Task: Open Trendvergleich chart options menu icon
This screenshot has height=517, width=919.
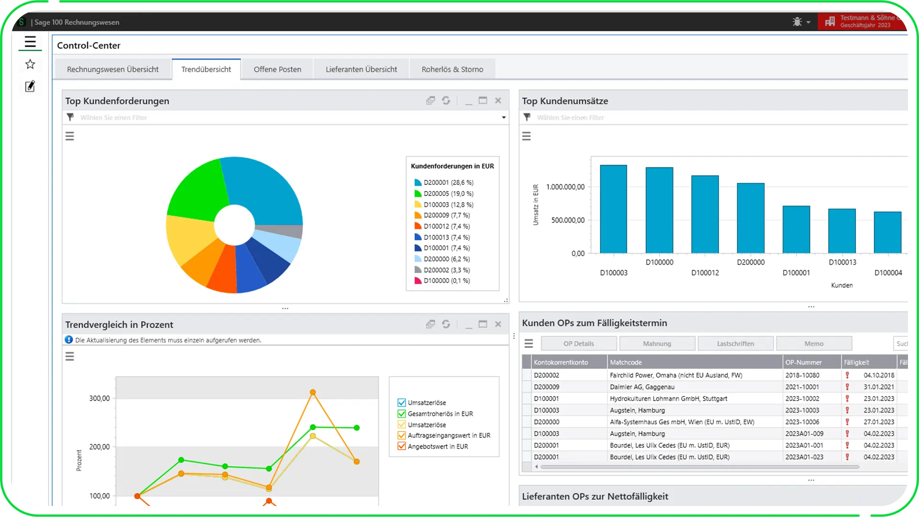Action: pyautogui.click(x=70, y=357)
